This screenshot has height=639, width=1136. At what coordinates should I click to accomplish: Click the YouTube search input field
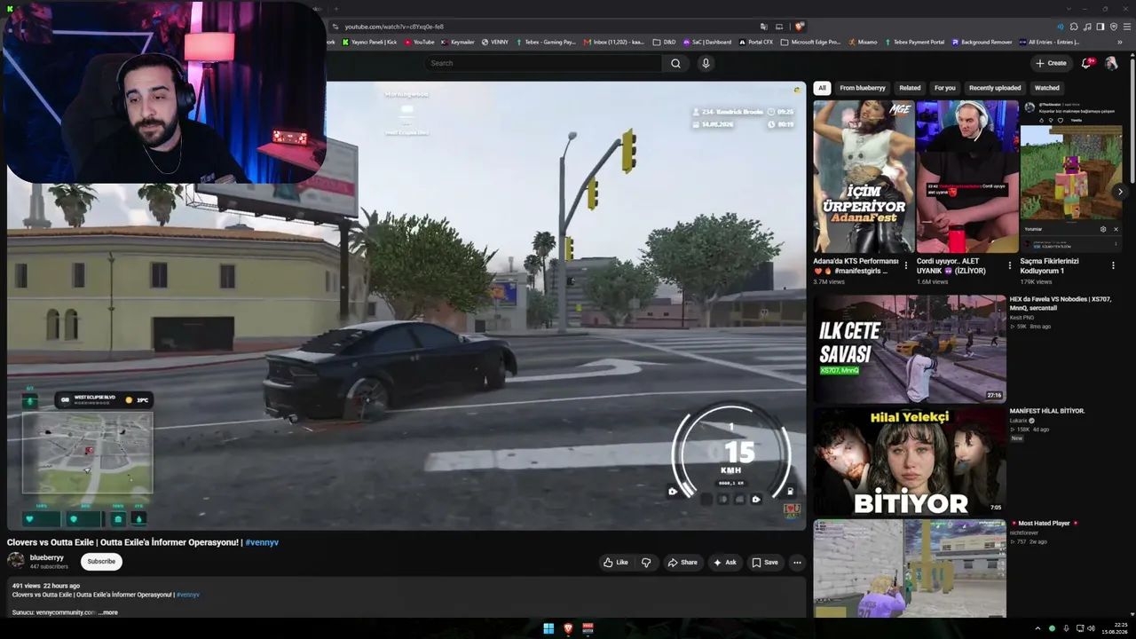coord(544,63)
